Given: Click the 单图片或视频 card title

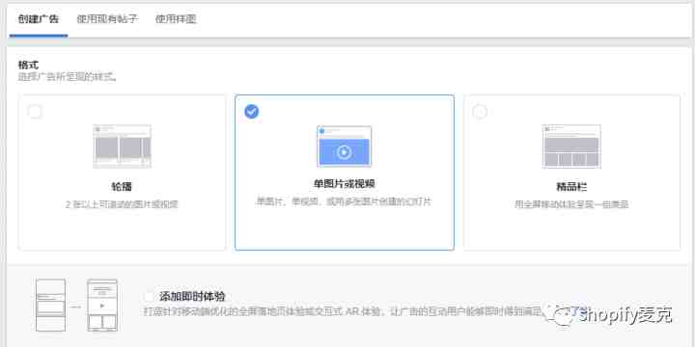Looking at the screenshot, I should tap(344, 184).
